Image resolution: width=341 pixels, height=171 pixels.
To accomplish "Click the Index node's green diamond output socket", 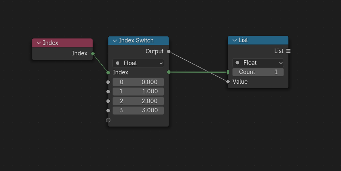I will (93, 53).
